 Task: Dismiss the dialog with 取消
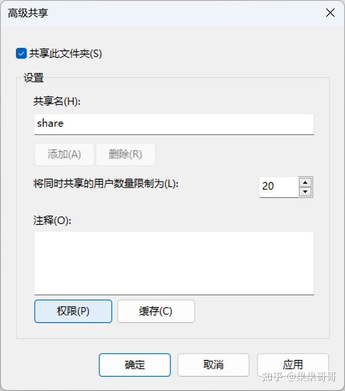pyautogui.click(x=213, y=365)
